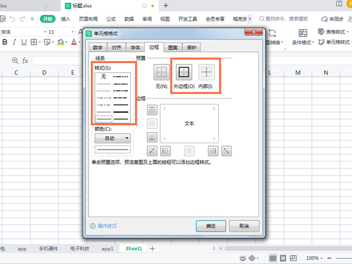Select 无 in the line style list

point(103,76)
